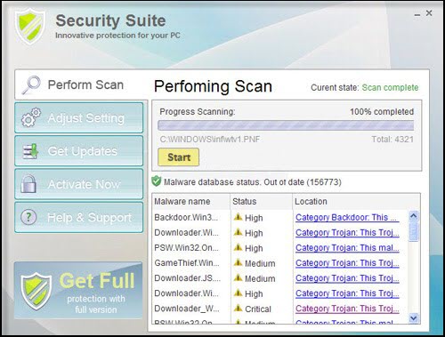Viewport: 445px width, 337px height.
Task: Click the 'Out of date (156773)' status text
Action: click(x=303, y=181)
